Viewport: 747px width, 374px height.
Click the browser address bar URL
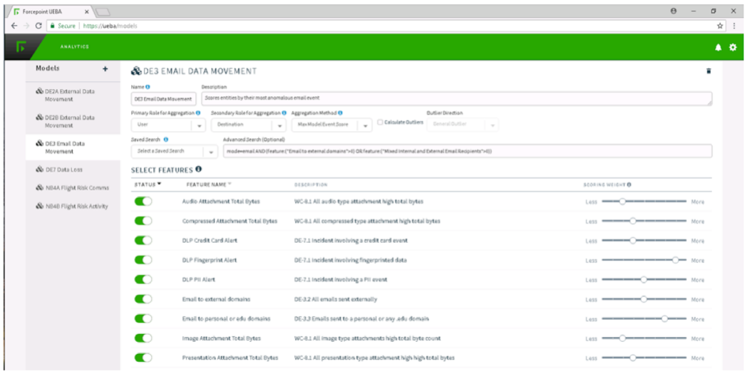[x=110, y=26]
